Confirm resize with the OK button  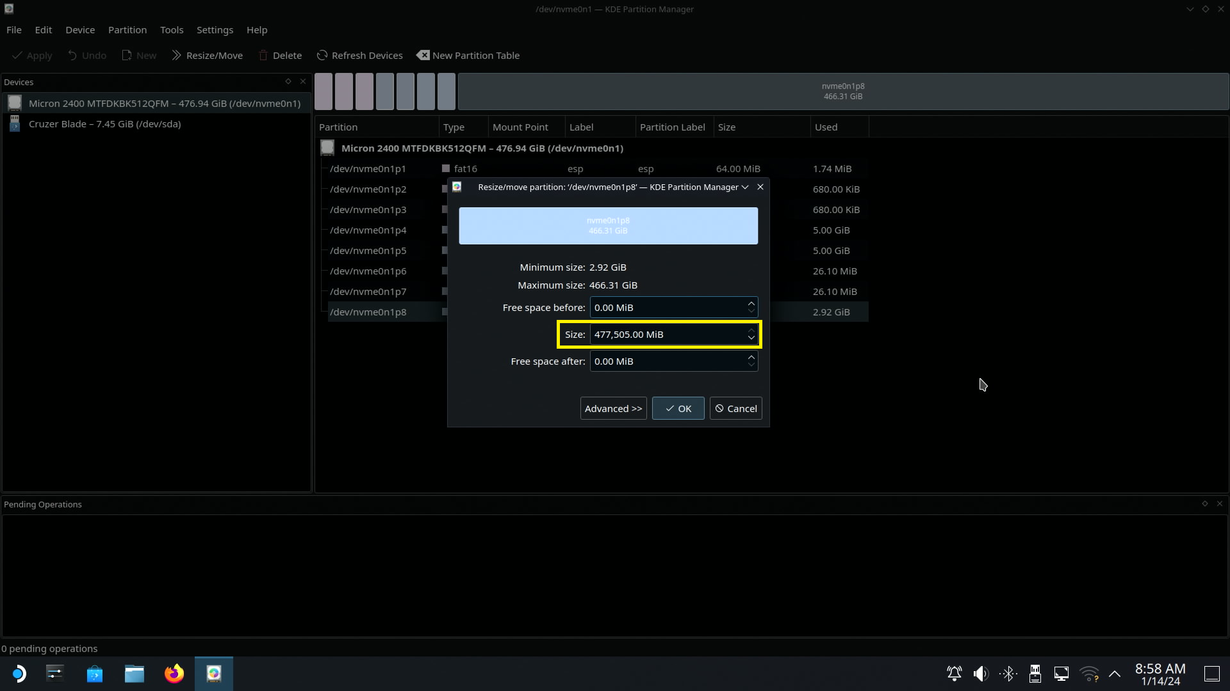tap(678, 409)
